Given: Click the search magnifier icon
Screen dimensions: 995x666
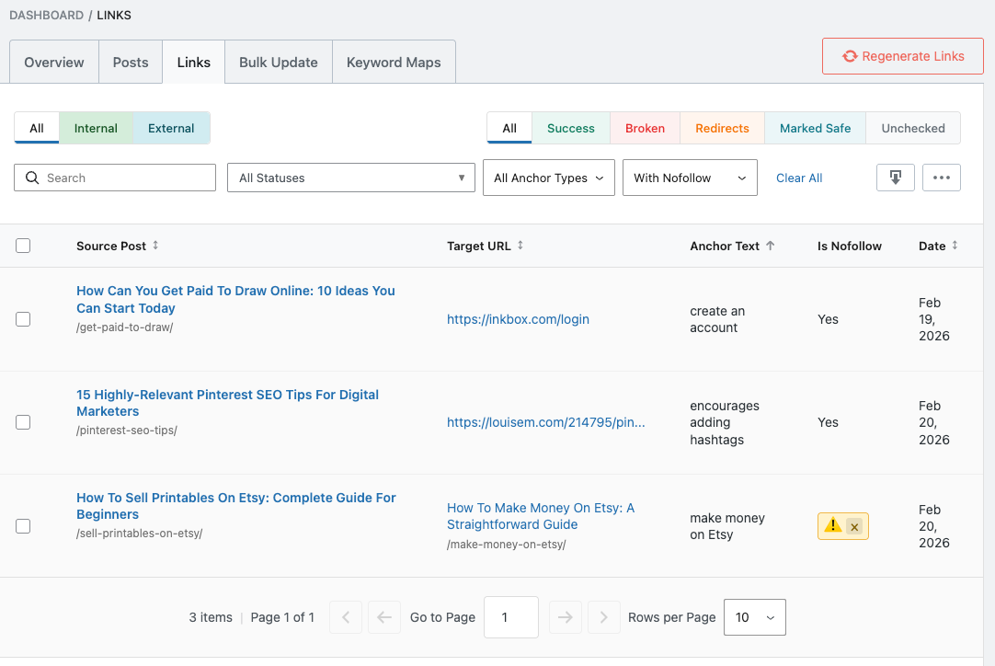Looking at the screenshot, I should tap(32, 177).
